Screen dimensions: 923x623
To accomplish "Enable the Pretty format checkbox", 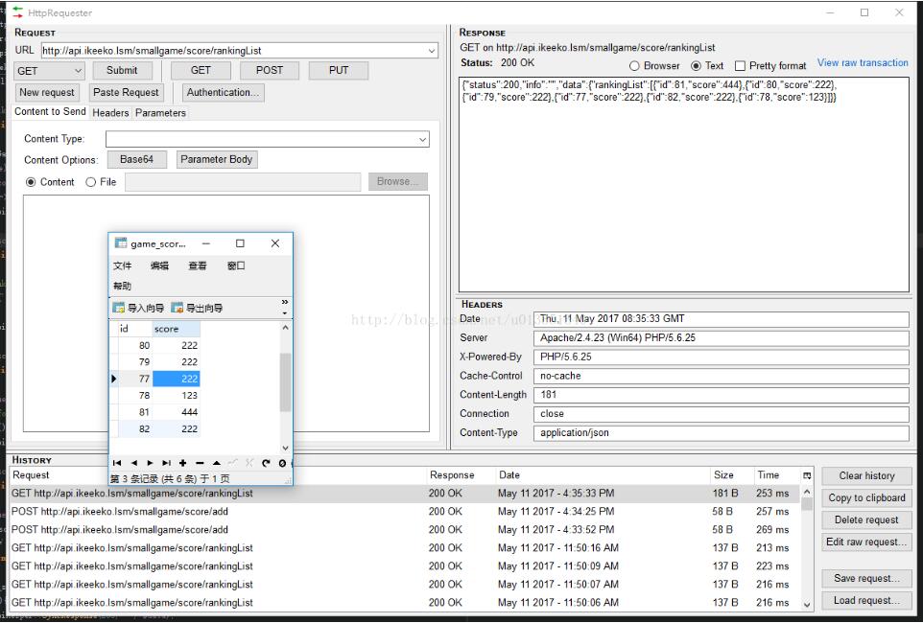I will point(740,66).
